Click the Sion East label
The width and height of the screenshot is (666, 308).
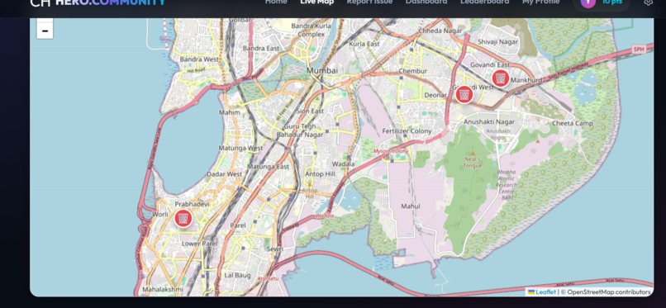(x=310, y=111)
